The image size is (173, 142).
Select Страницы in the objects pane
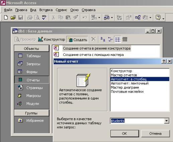pyautogui.click(x=31, y=88)
